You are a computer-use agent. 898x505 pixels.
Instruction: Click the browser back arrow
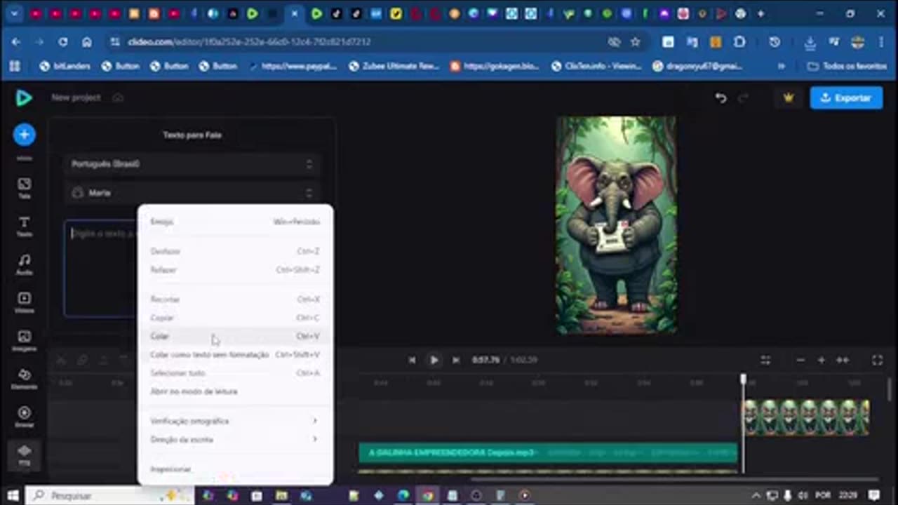(15, 42)
